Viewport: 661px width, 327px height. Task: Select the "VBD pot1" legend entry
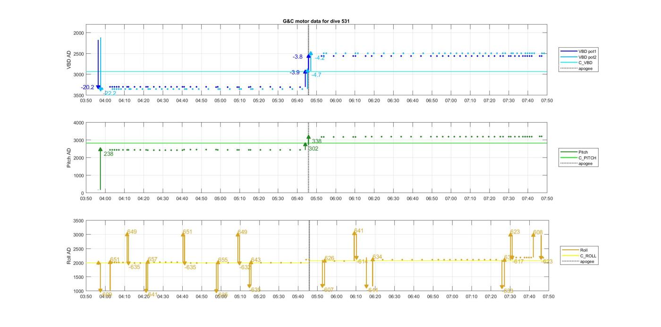pyautogui.click(x=579, y=51)
